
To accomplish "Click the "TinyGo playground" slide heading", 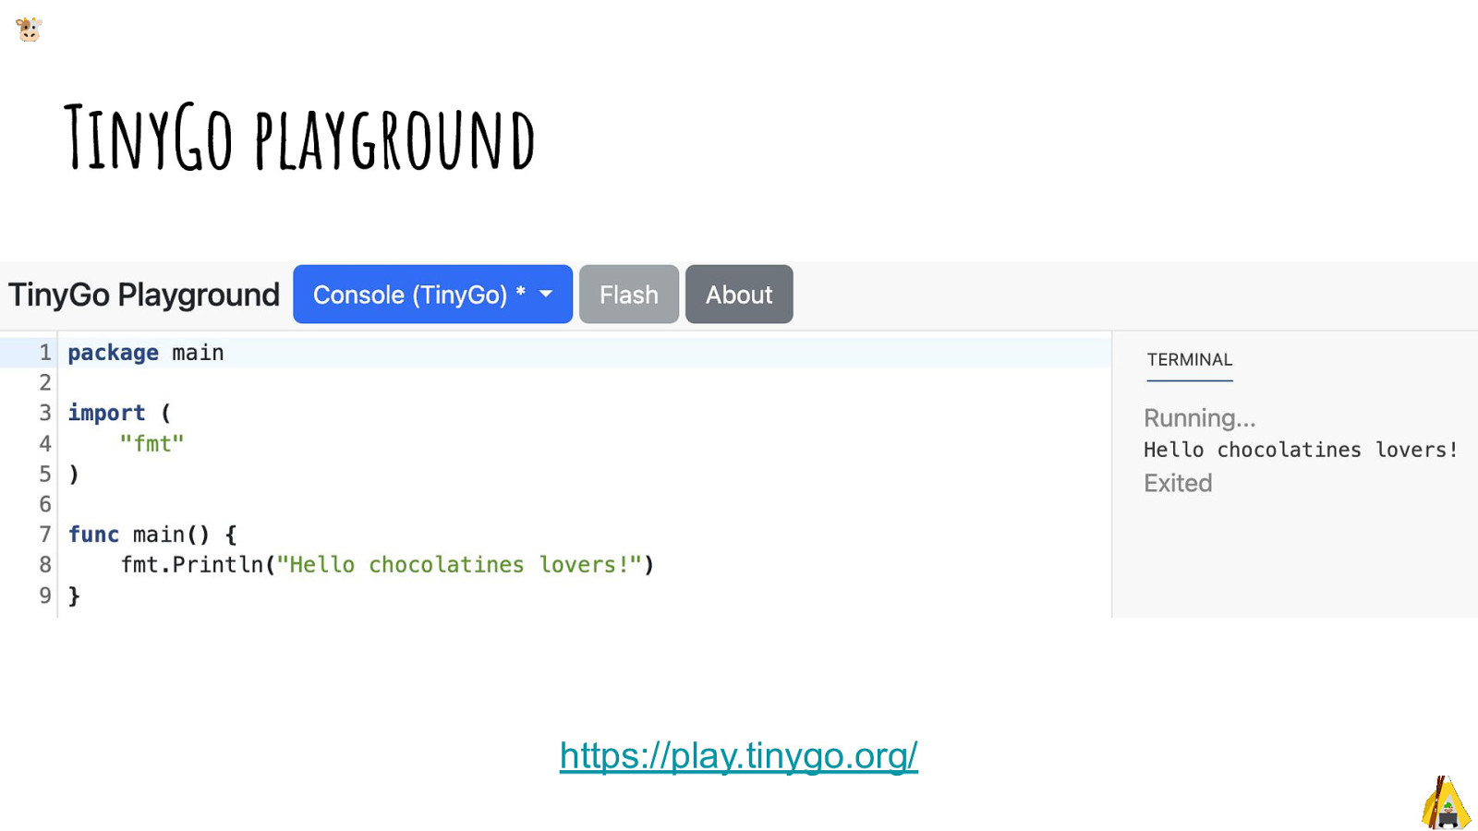I will click(299, 138).
